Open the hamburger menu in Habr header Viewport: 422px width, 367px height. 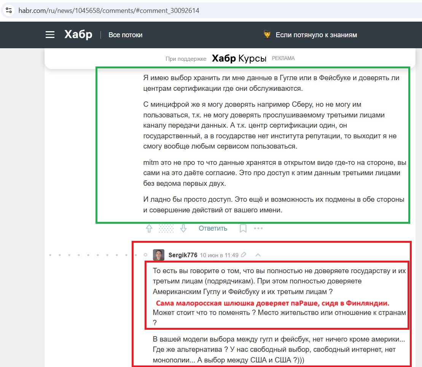coord(50,35)
